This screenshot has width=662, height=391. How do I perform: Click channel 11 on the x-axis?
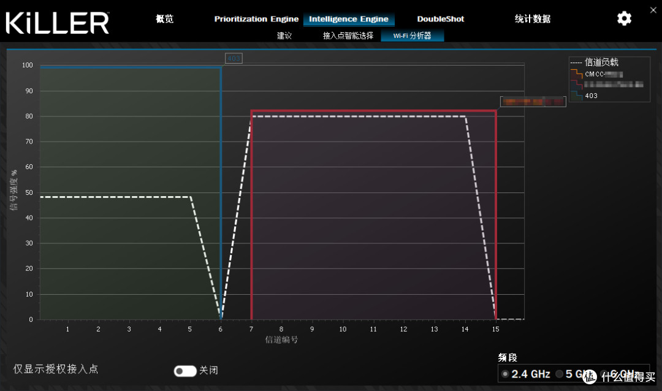pyautogui.click(x=373, y=329)
